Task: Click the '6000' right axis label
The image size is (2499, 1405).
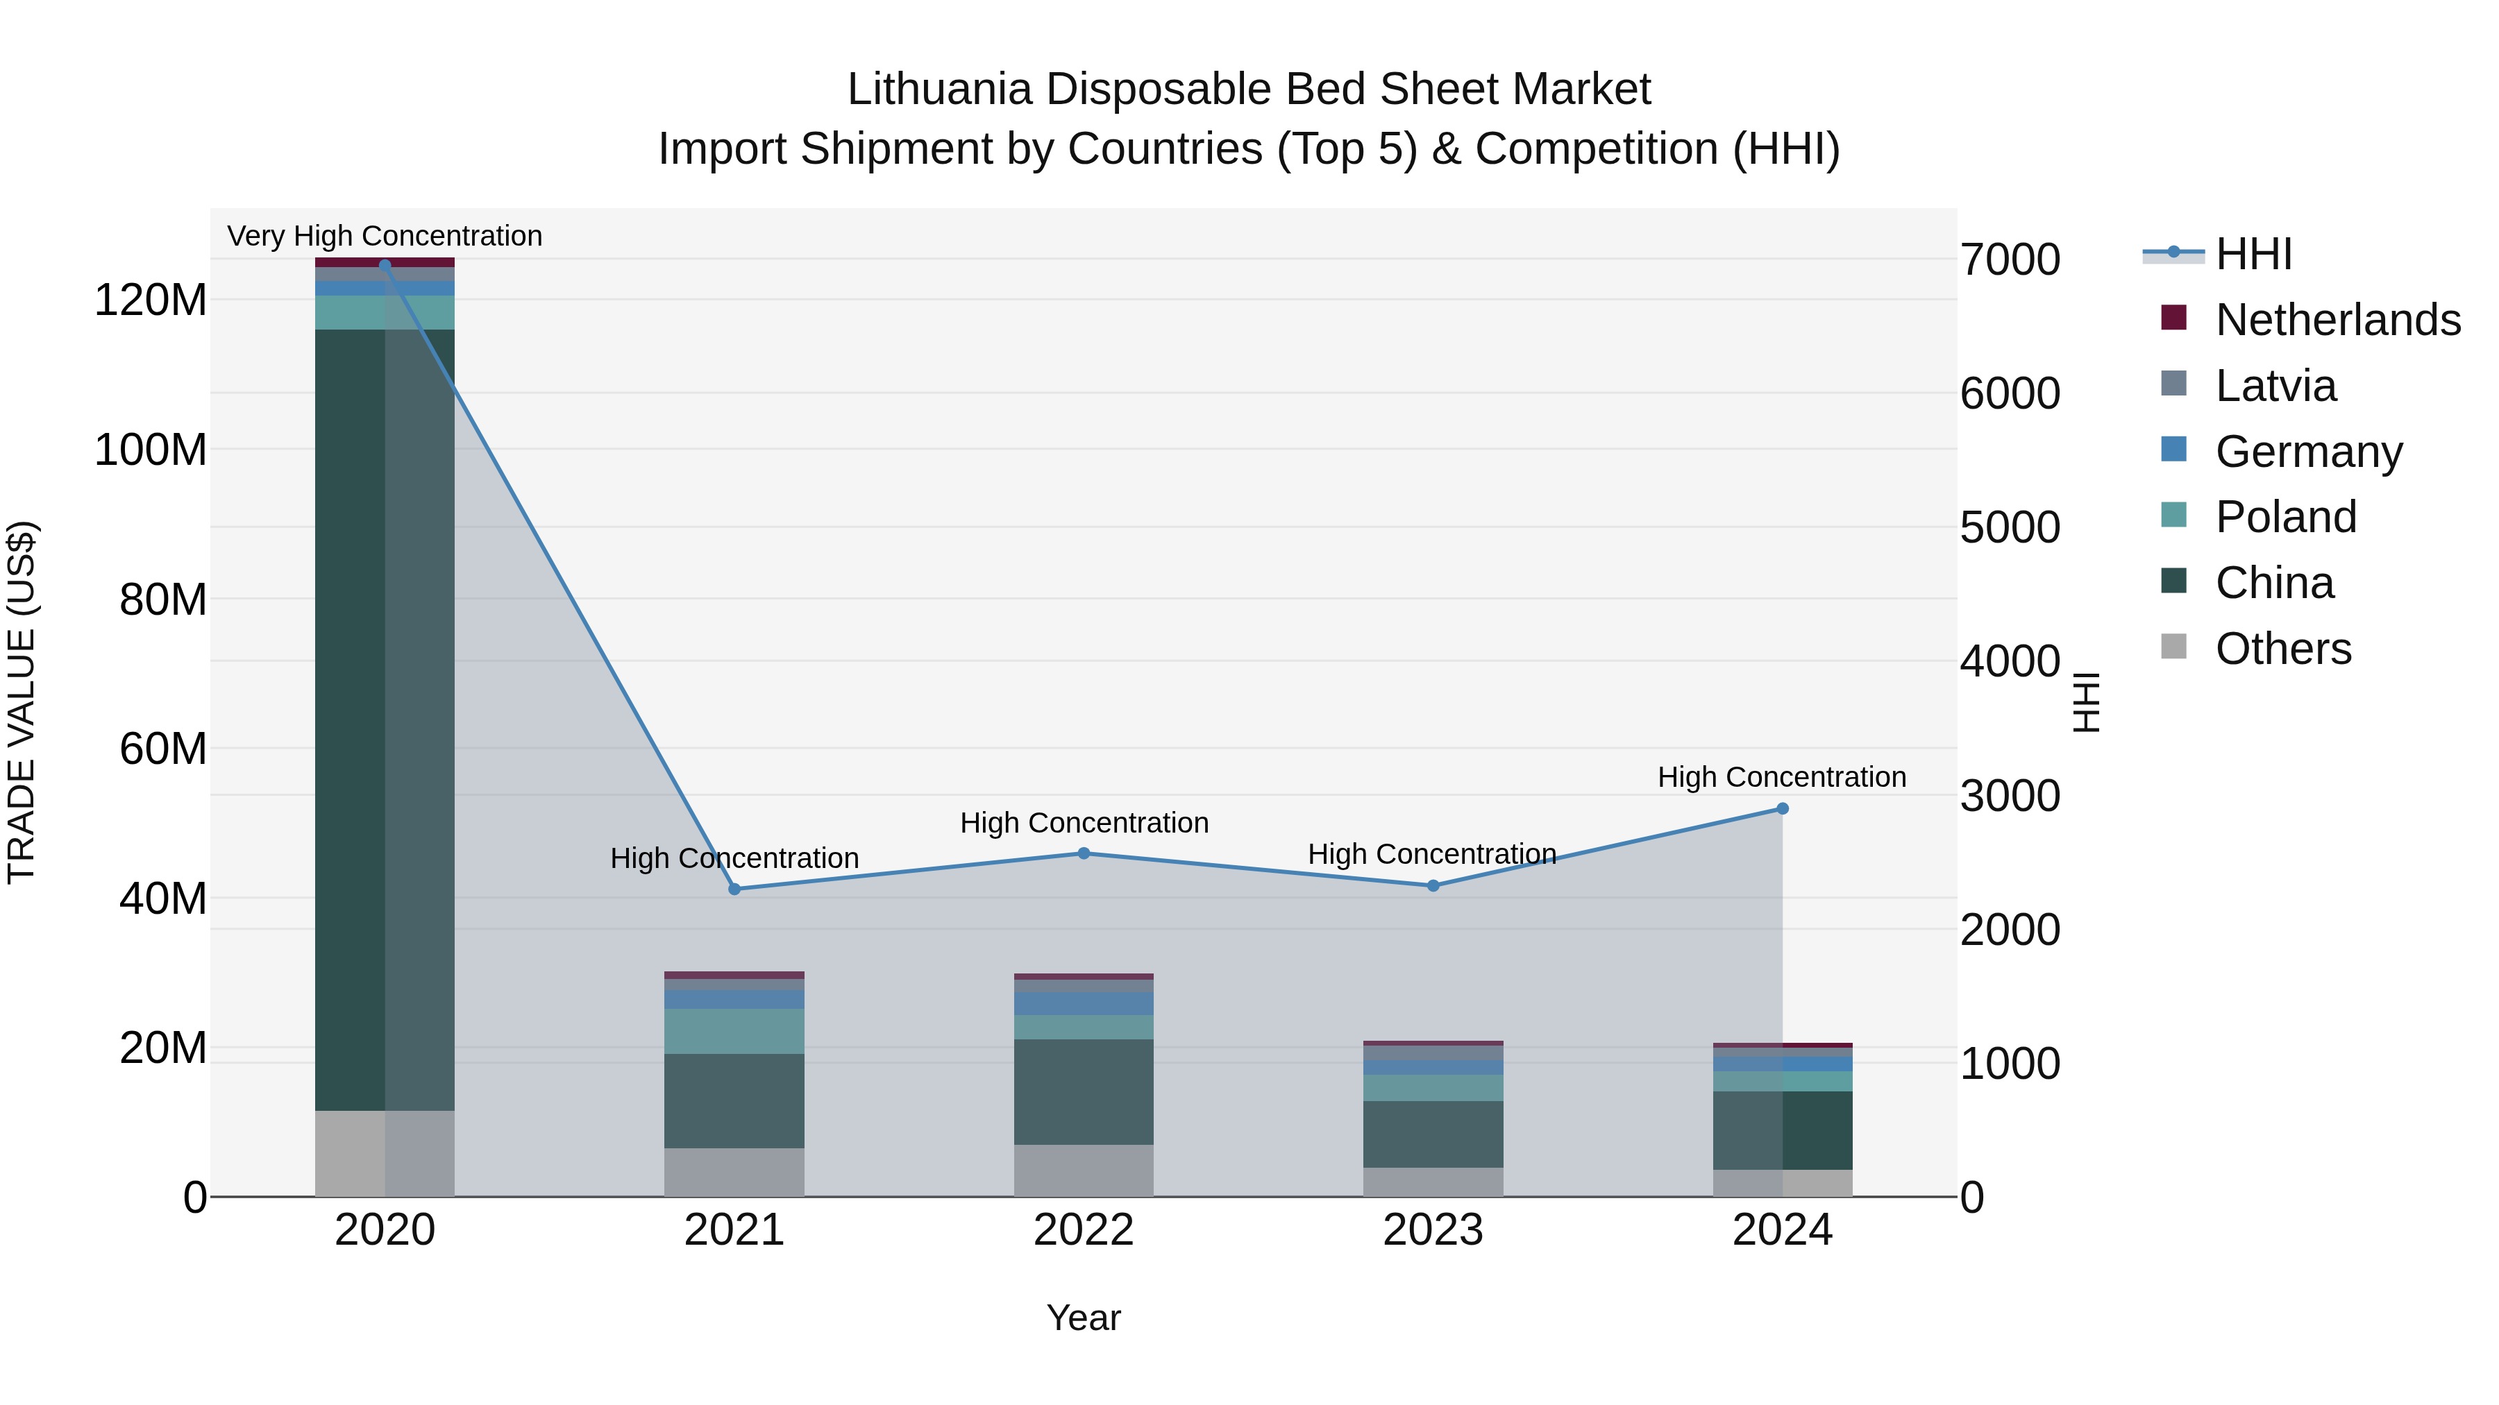Action: 2010,393
